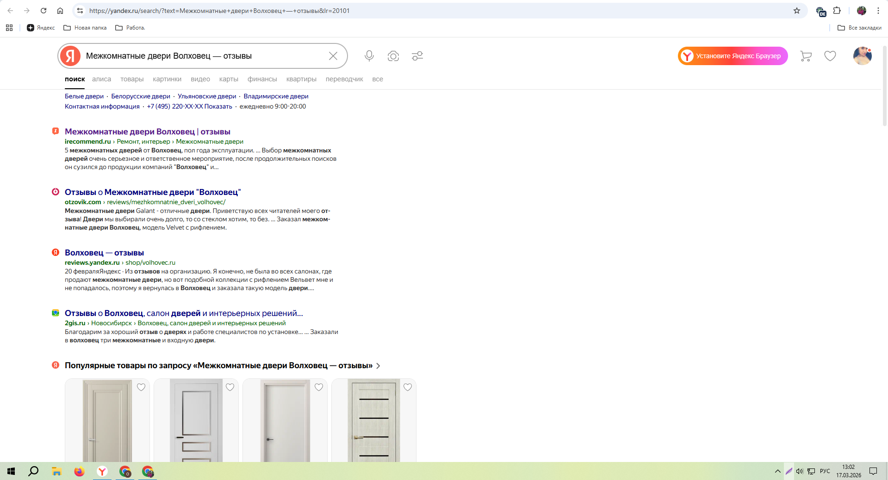Open the otzovik.com reviews result
The image size is (888, 480).
pyautogui.click(x=153, y=192)
